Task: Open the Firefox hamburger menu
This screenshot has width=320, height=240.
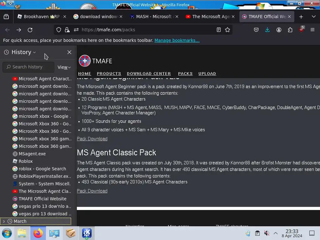Action: [x=312, y=30]
